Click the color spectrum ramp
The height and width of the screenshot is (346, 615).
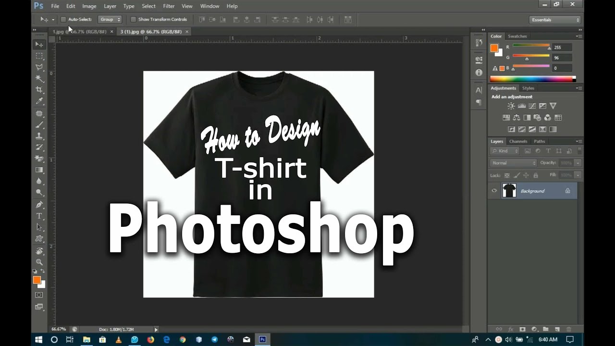[x=533, y=79]
